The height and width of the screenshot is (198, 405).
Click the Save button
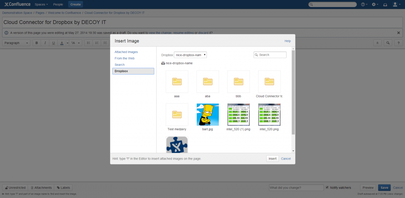384,188
